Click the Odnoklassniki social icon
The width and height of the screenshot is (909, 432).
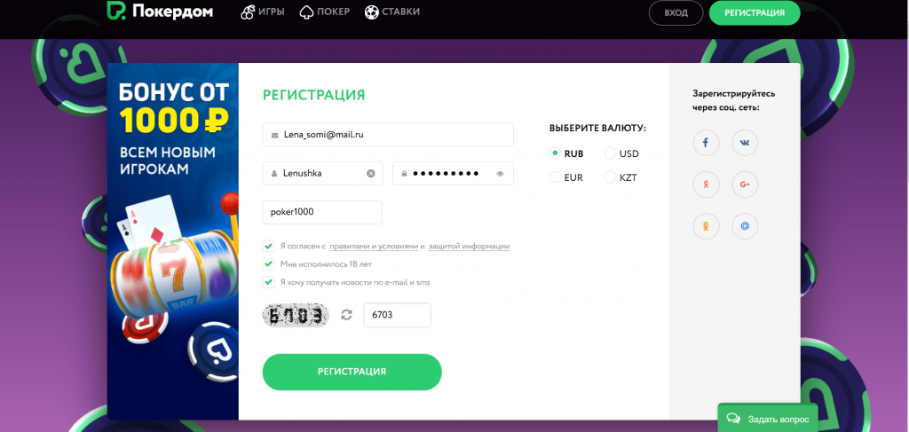706,227
